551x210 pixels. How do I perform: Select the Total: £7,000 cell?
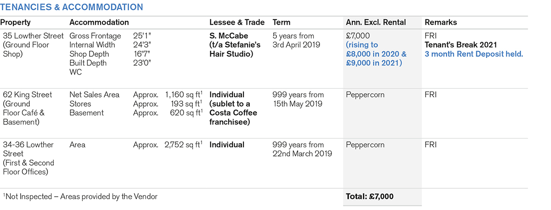tap(370, 196)
